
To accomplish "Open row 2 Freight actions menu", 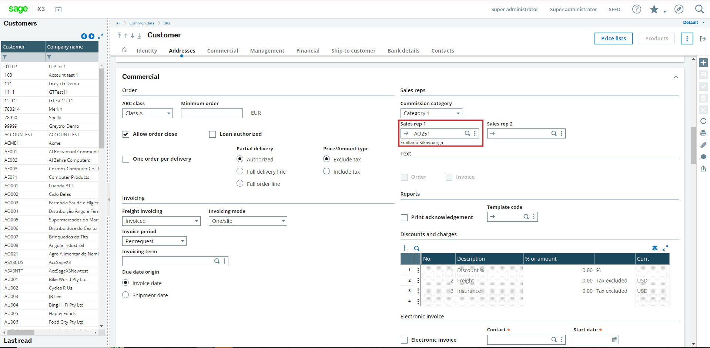I will (x=418, y=281).
